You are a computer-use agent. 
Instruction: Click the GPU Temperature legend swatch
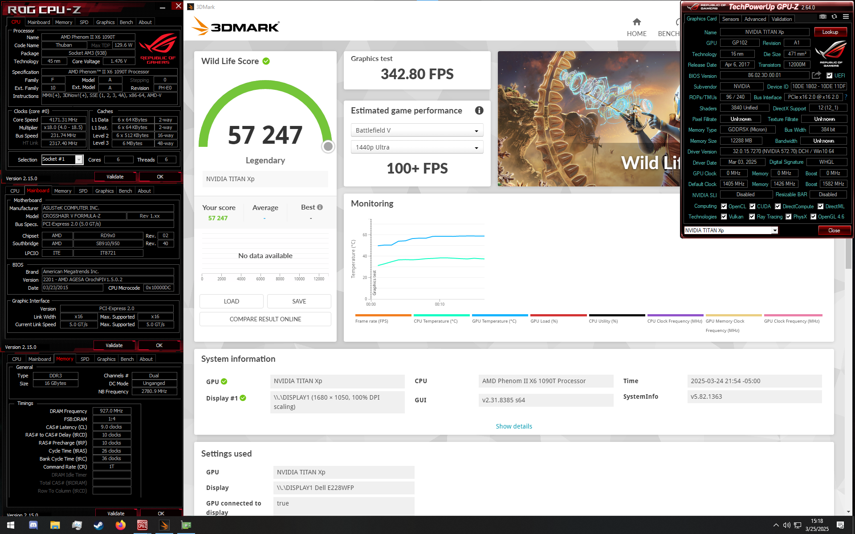click(500, 316)
